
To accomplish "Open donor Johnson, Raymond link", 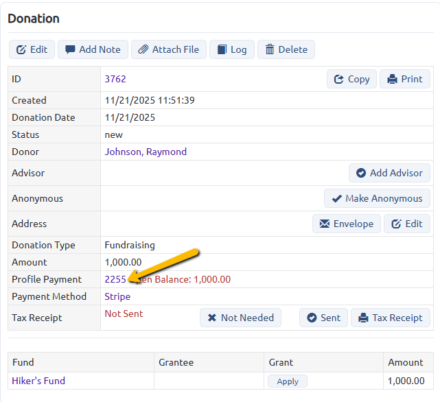I will pos(146,152).
